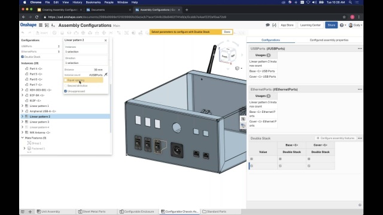Switch to Configured assembly properties tab

[329, 40]
